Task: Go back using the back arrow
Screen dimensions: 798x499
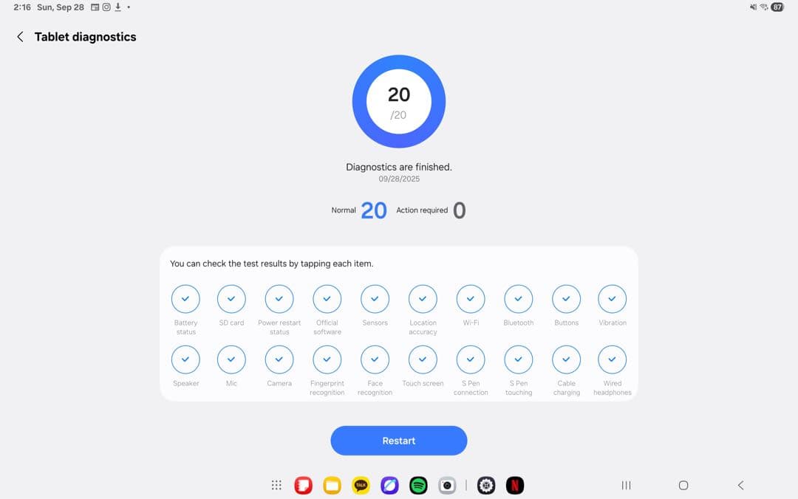Action: (19, 36)
